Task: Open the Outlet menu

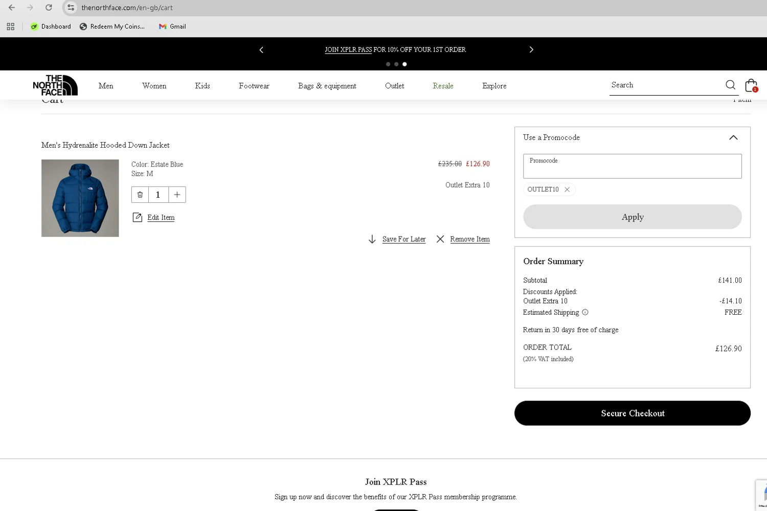Action: pos(395,86)
